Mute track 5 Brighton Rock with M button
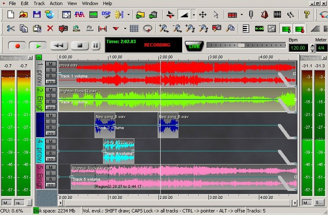 50,167
